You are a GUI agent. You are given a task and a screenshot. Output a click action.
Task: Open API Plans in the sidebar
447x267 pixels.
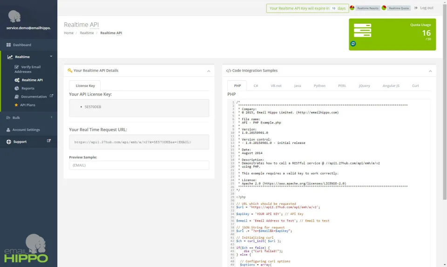pyautogui.click(x=28, y=105)
